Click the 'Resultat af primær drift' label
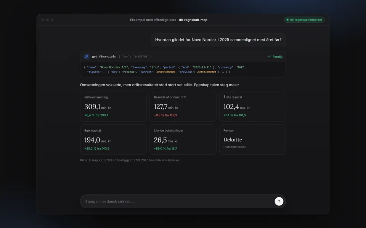366x228 pixels. tap(170, 97)
